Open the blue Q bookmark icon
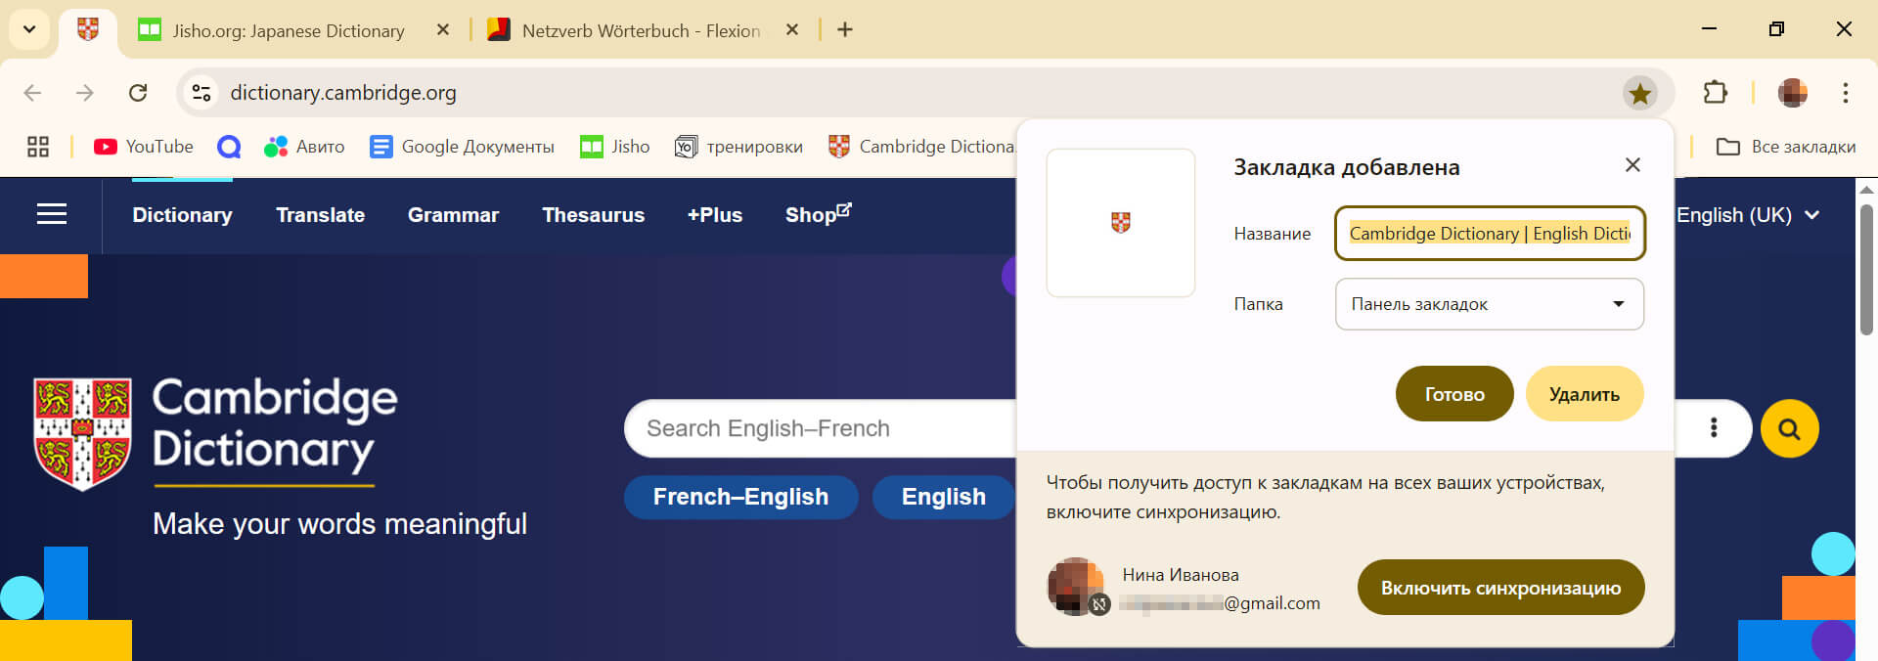This screenshot has width=1878, height=661. point(229,147)
